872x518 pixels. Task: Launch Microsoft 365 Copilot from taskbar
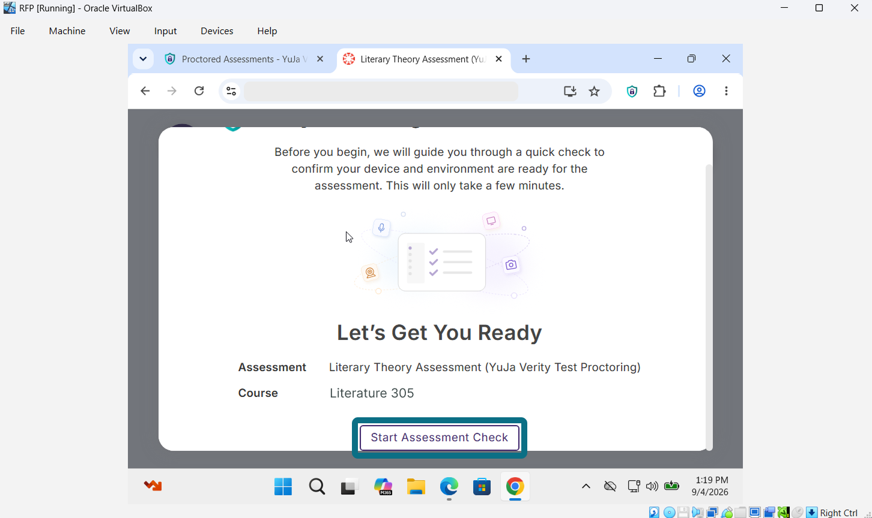383,486
